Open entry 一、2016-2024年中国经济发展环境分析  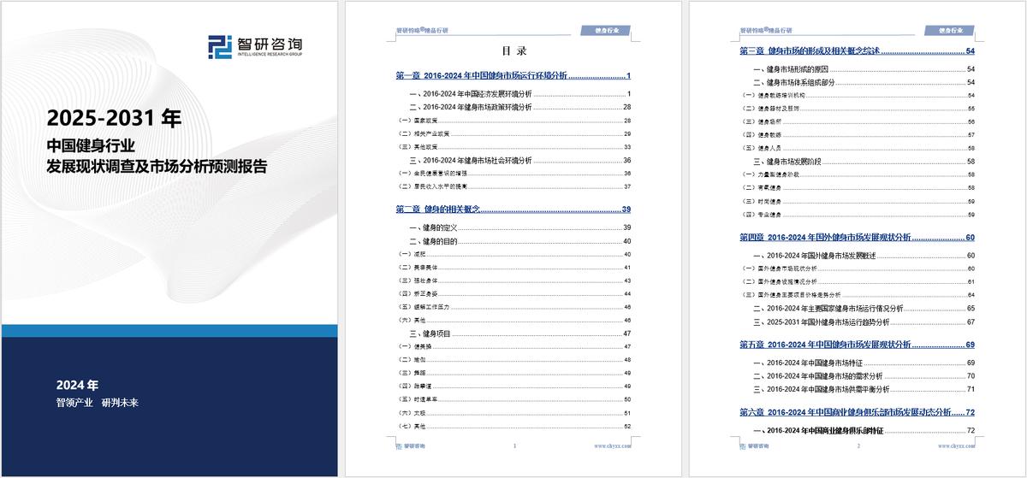point(520,92)
